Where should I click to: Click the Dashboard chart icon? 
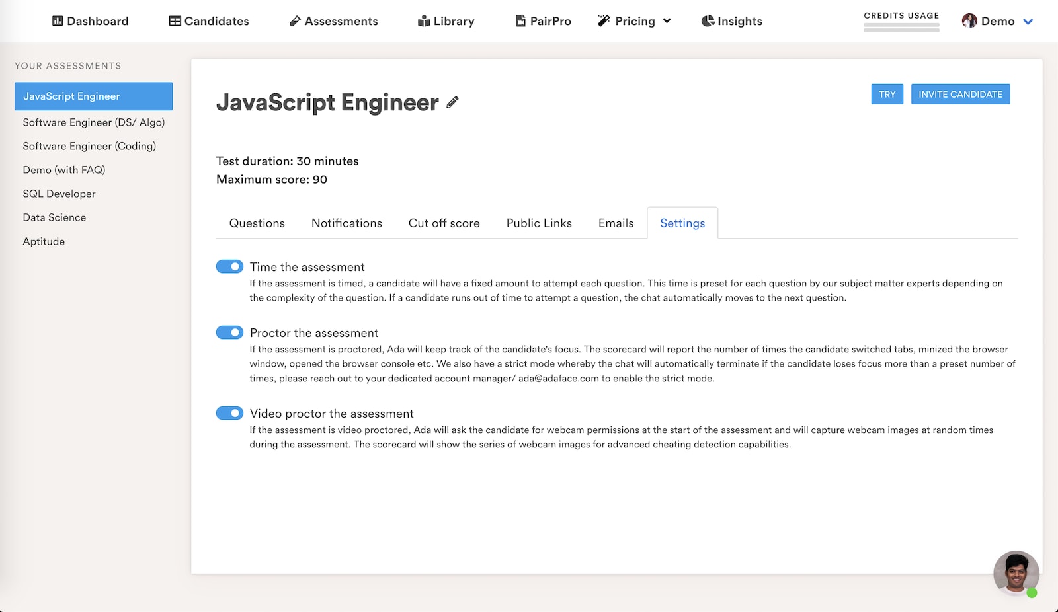point(58,21)
